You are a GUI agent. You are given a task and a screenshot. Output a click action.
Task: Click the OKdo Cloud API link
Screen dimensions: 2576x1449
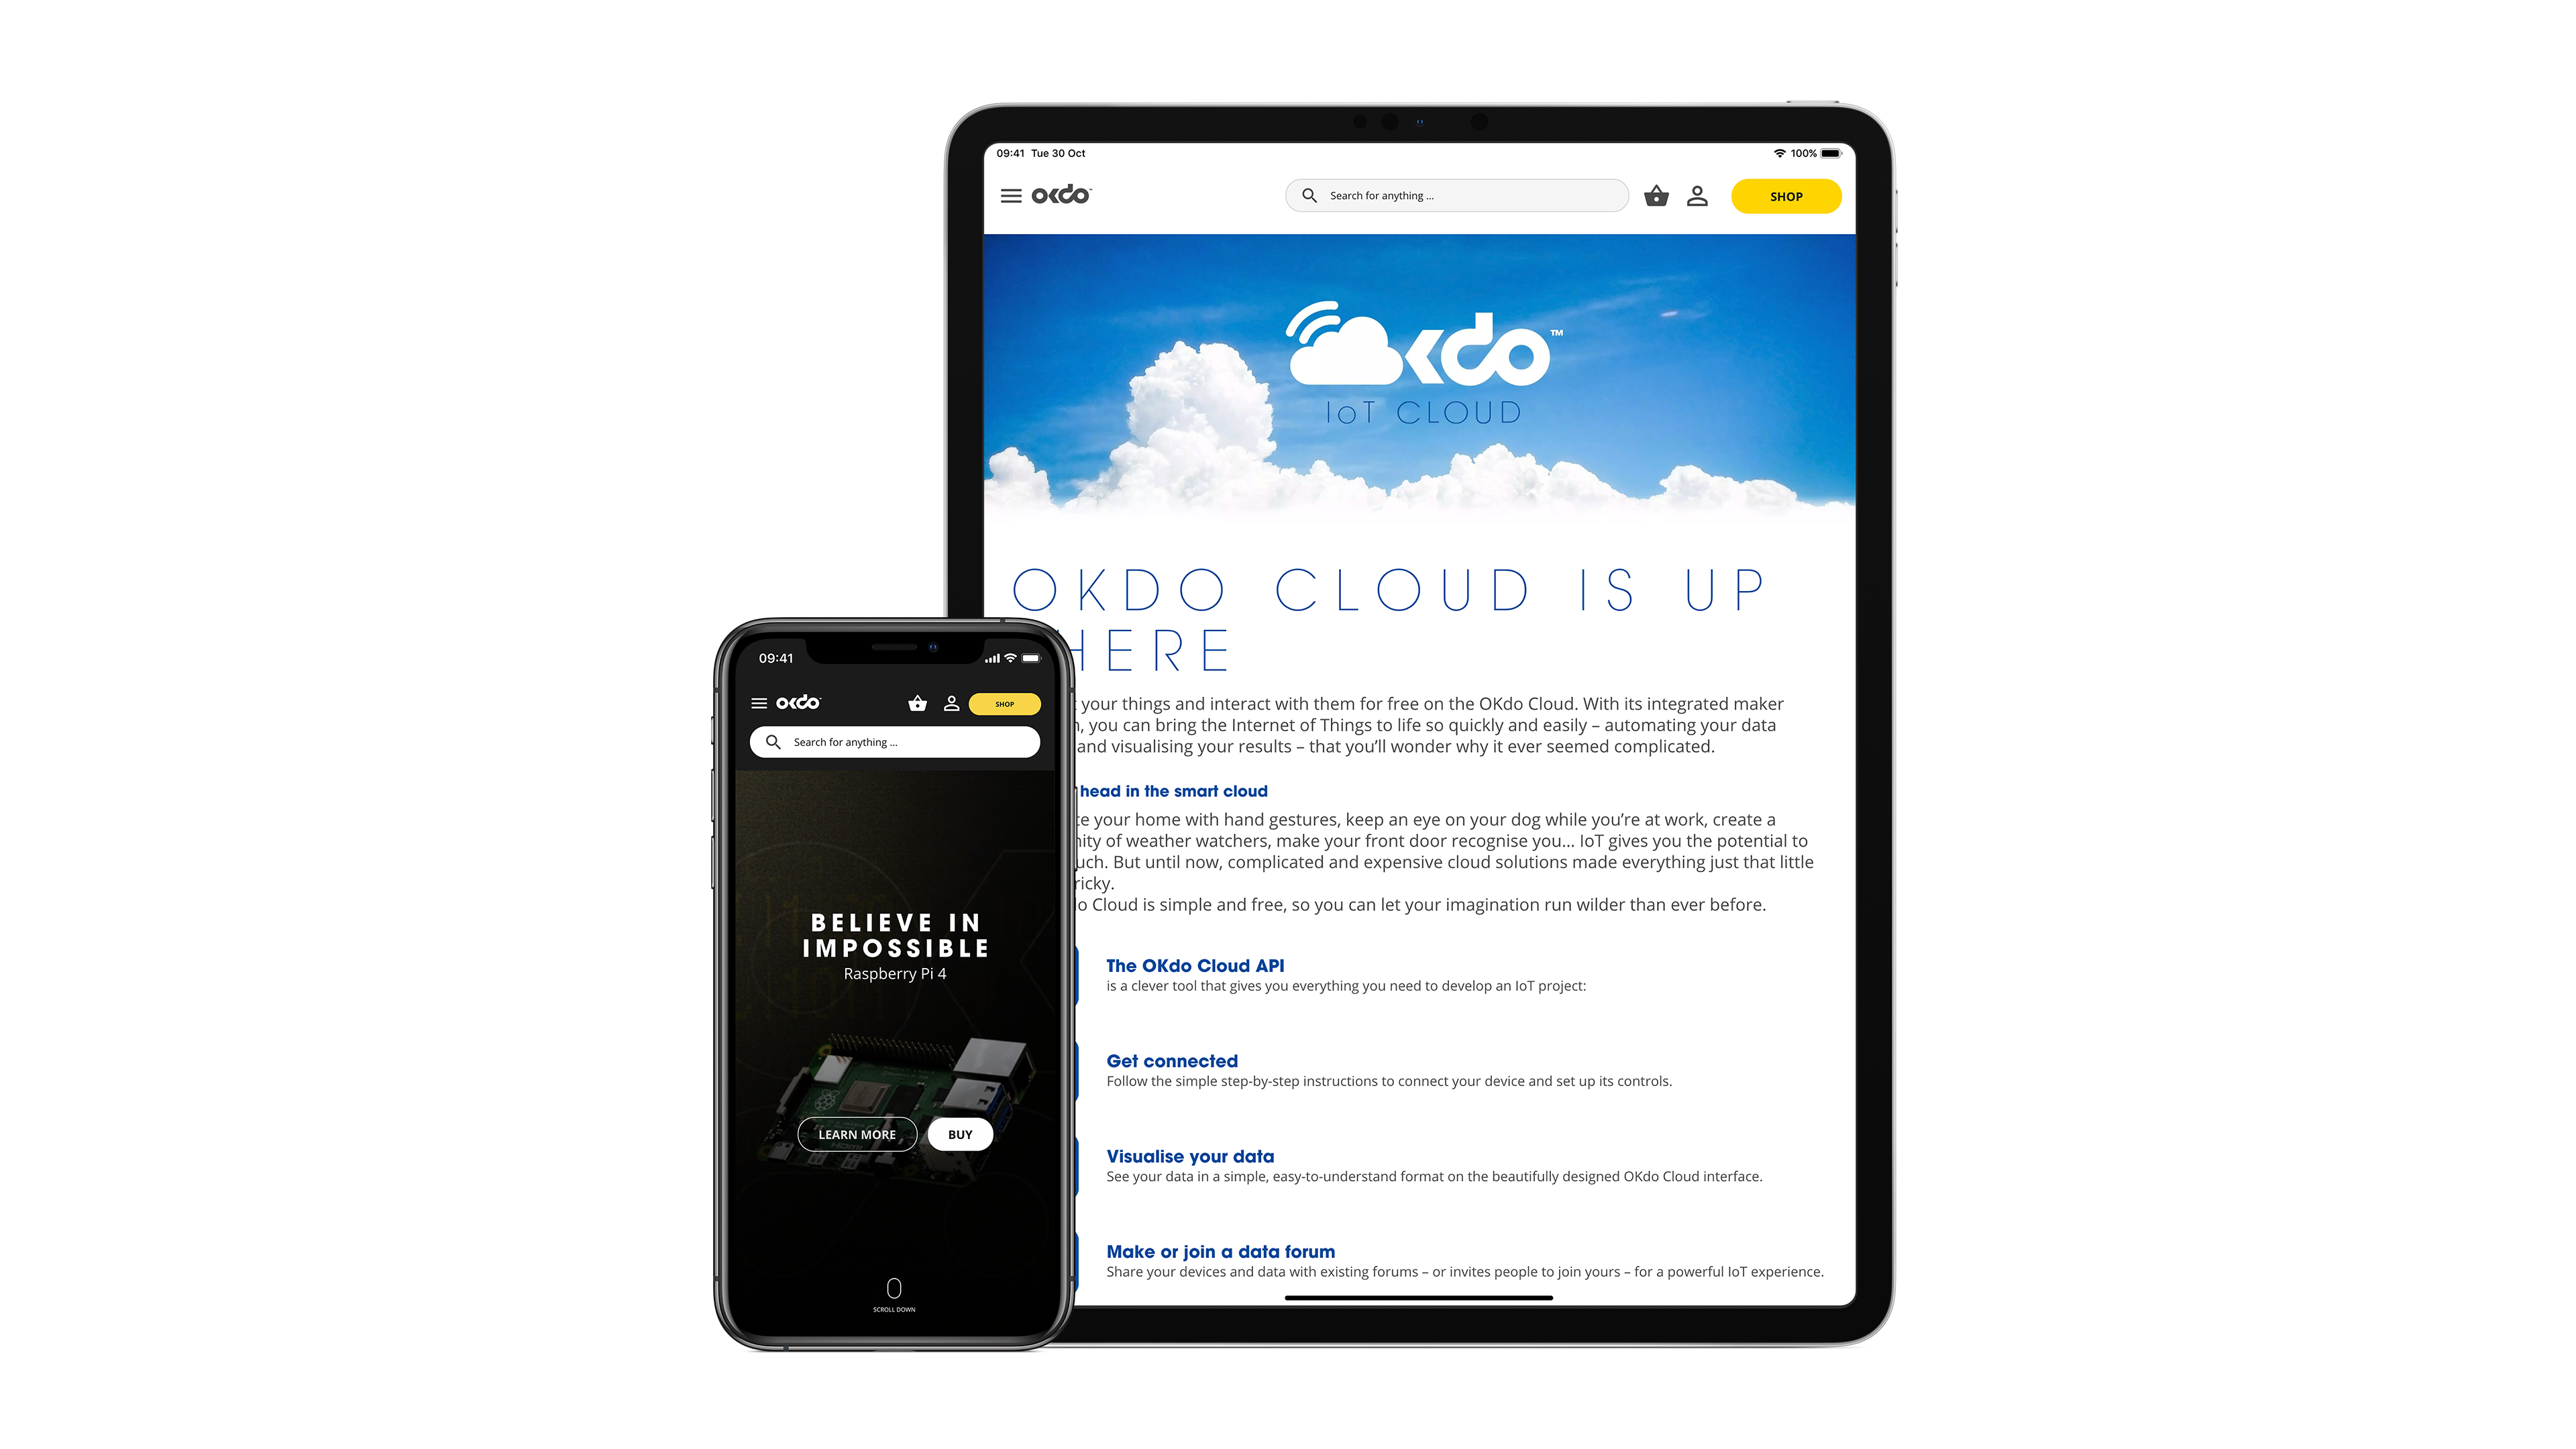1194,964
